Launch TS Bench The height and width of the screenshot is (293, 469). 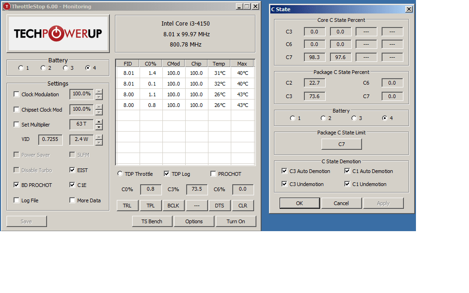coord(152,221)
